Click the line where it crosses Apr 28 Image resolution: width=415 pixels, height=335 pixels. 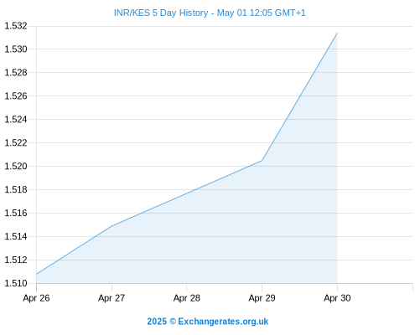pos(187,193)
